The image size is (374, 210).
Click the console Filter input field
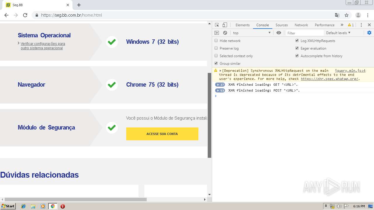[305, 33]
